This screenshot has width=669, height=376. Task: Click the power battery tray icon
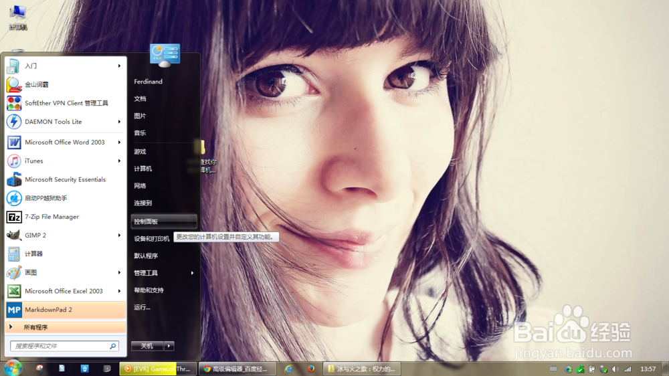[591, 369]
